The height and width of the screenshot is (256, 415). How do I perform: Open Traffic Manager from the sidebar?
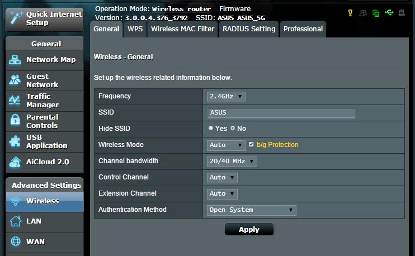(45, 101)
